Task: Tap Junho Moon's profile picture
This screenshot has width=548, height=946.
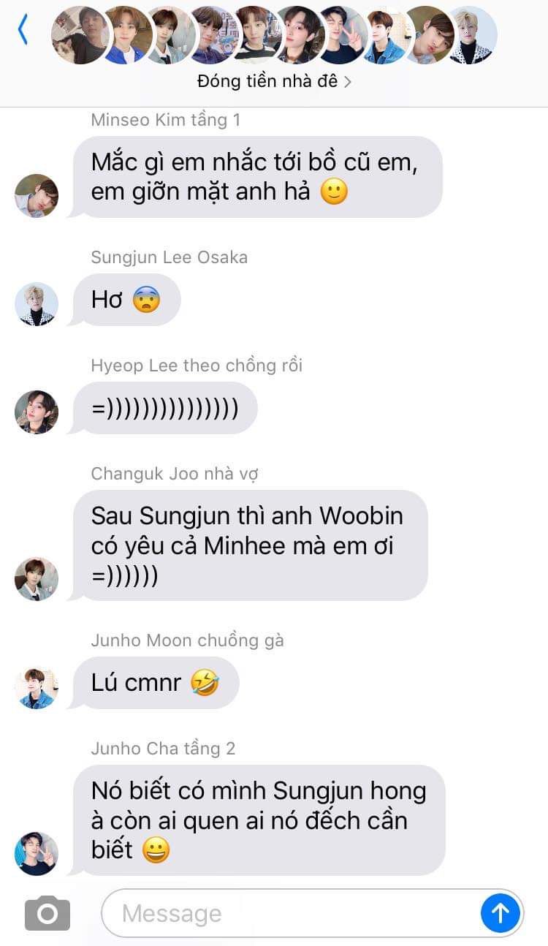Action: [37, 687]
